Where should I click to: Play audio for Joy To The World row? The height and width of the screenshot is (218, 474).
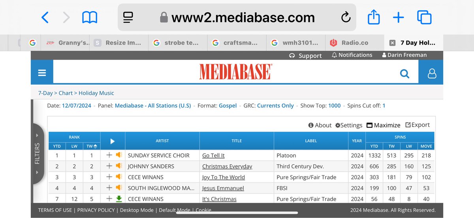pyautogui.click(x=118, y=177)
